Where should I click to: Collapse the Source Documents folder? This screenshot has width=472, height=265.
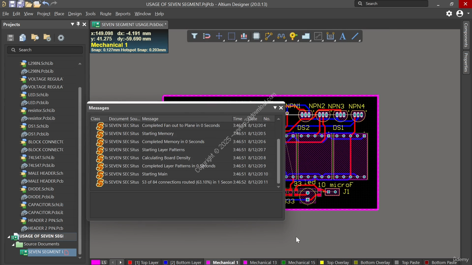click(13, 244)
